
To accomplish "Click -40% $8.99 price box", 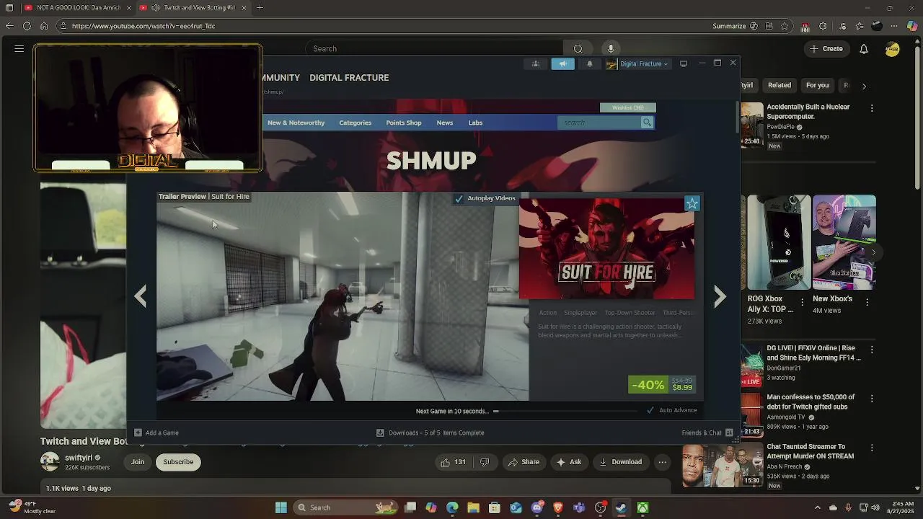I will tap(662, 385).
